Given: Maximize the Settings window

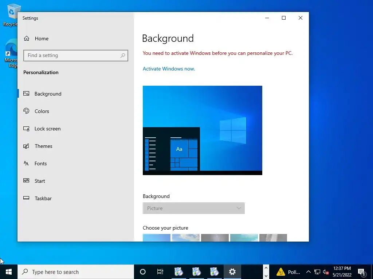Looking at the screenshot, I should pos(283,18).
